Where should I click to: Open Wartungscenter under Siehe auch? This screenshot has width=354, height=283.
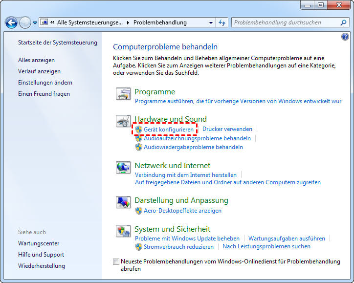(39, 243)
